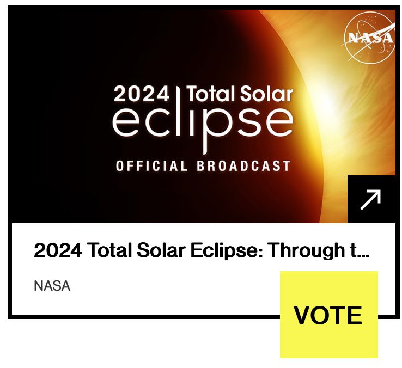Cast a vote with the yellow VOTE button
This screenshot has width=402, height=368.
click(328, 315)
